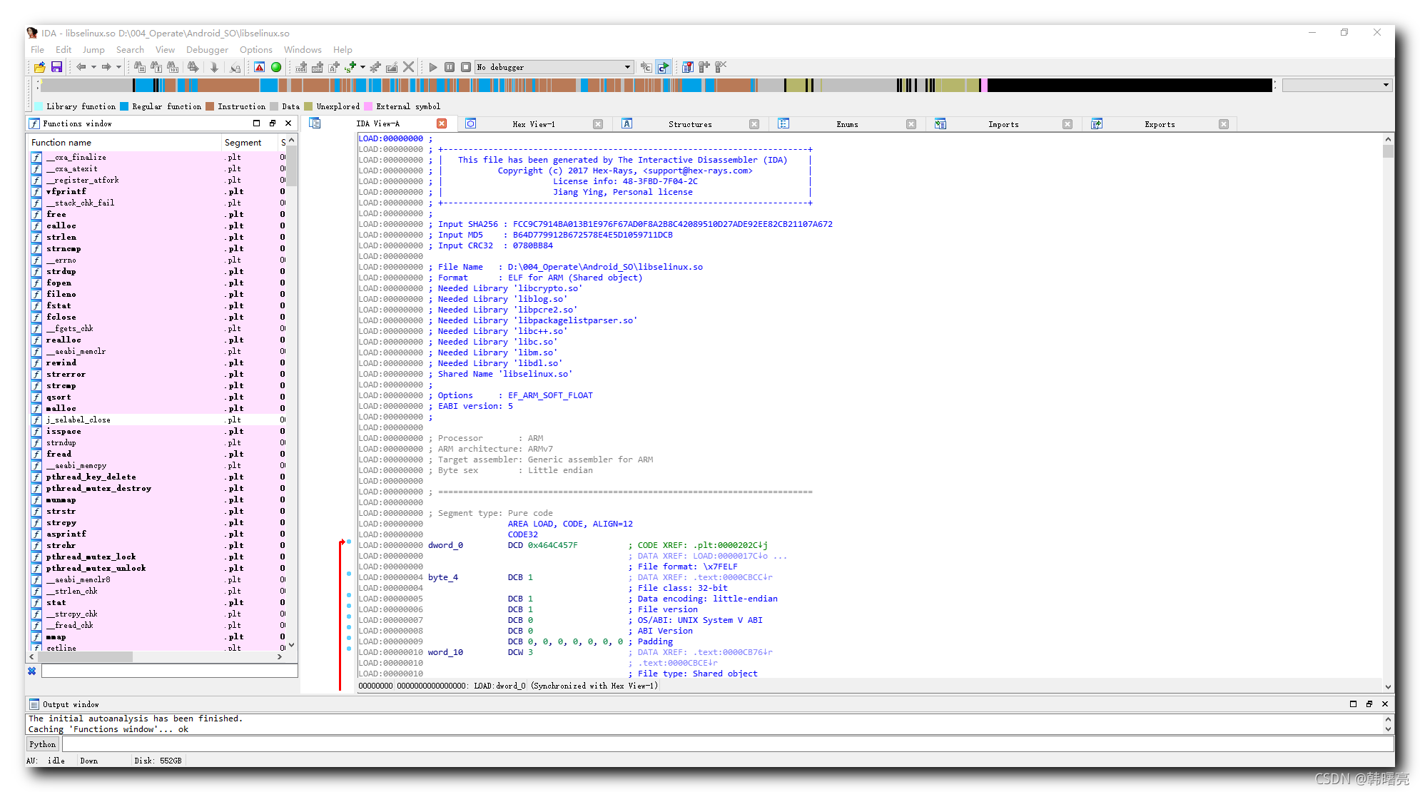
Task: Click the Library function legend color swatch
Action: click(39, 106)
